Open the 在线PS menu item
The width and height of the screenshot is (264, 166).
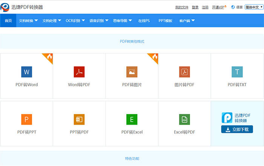pyautogui.click(x=144, y=21)
